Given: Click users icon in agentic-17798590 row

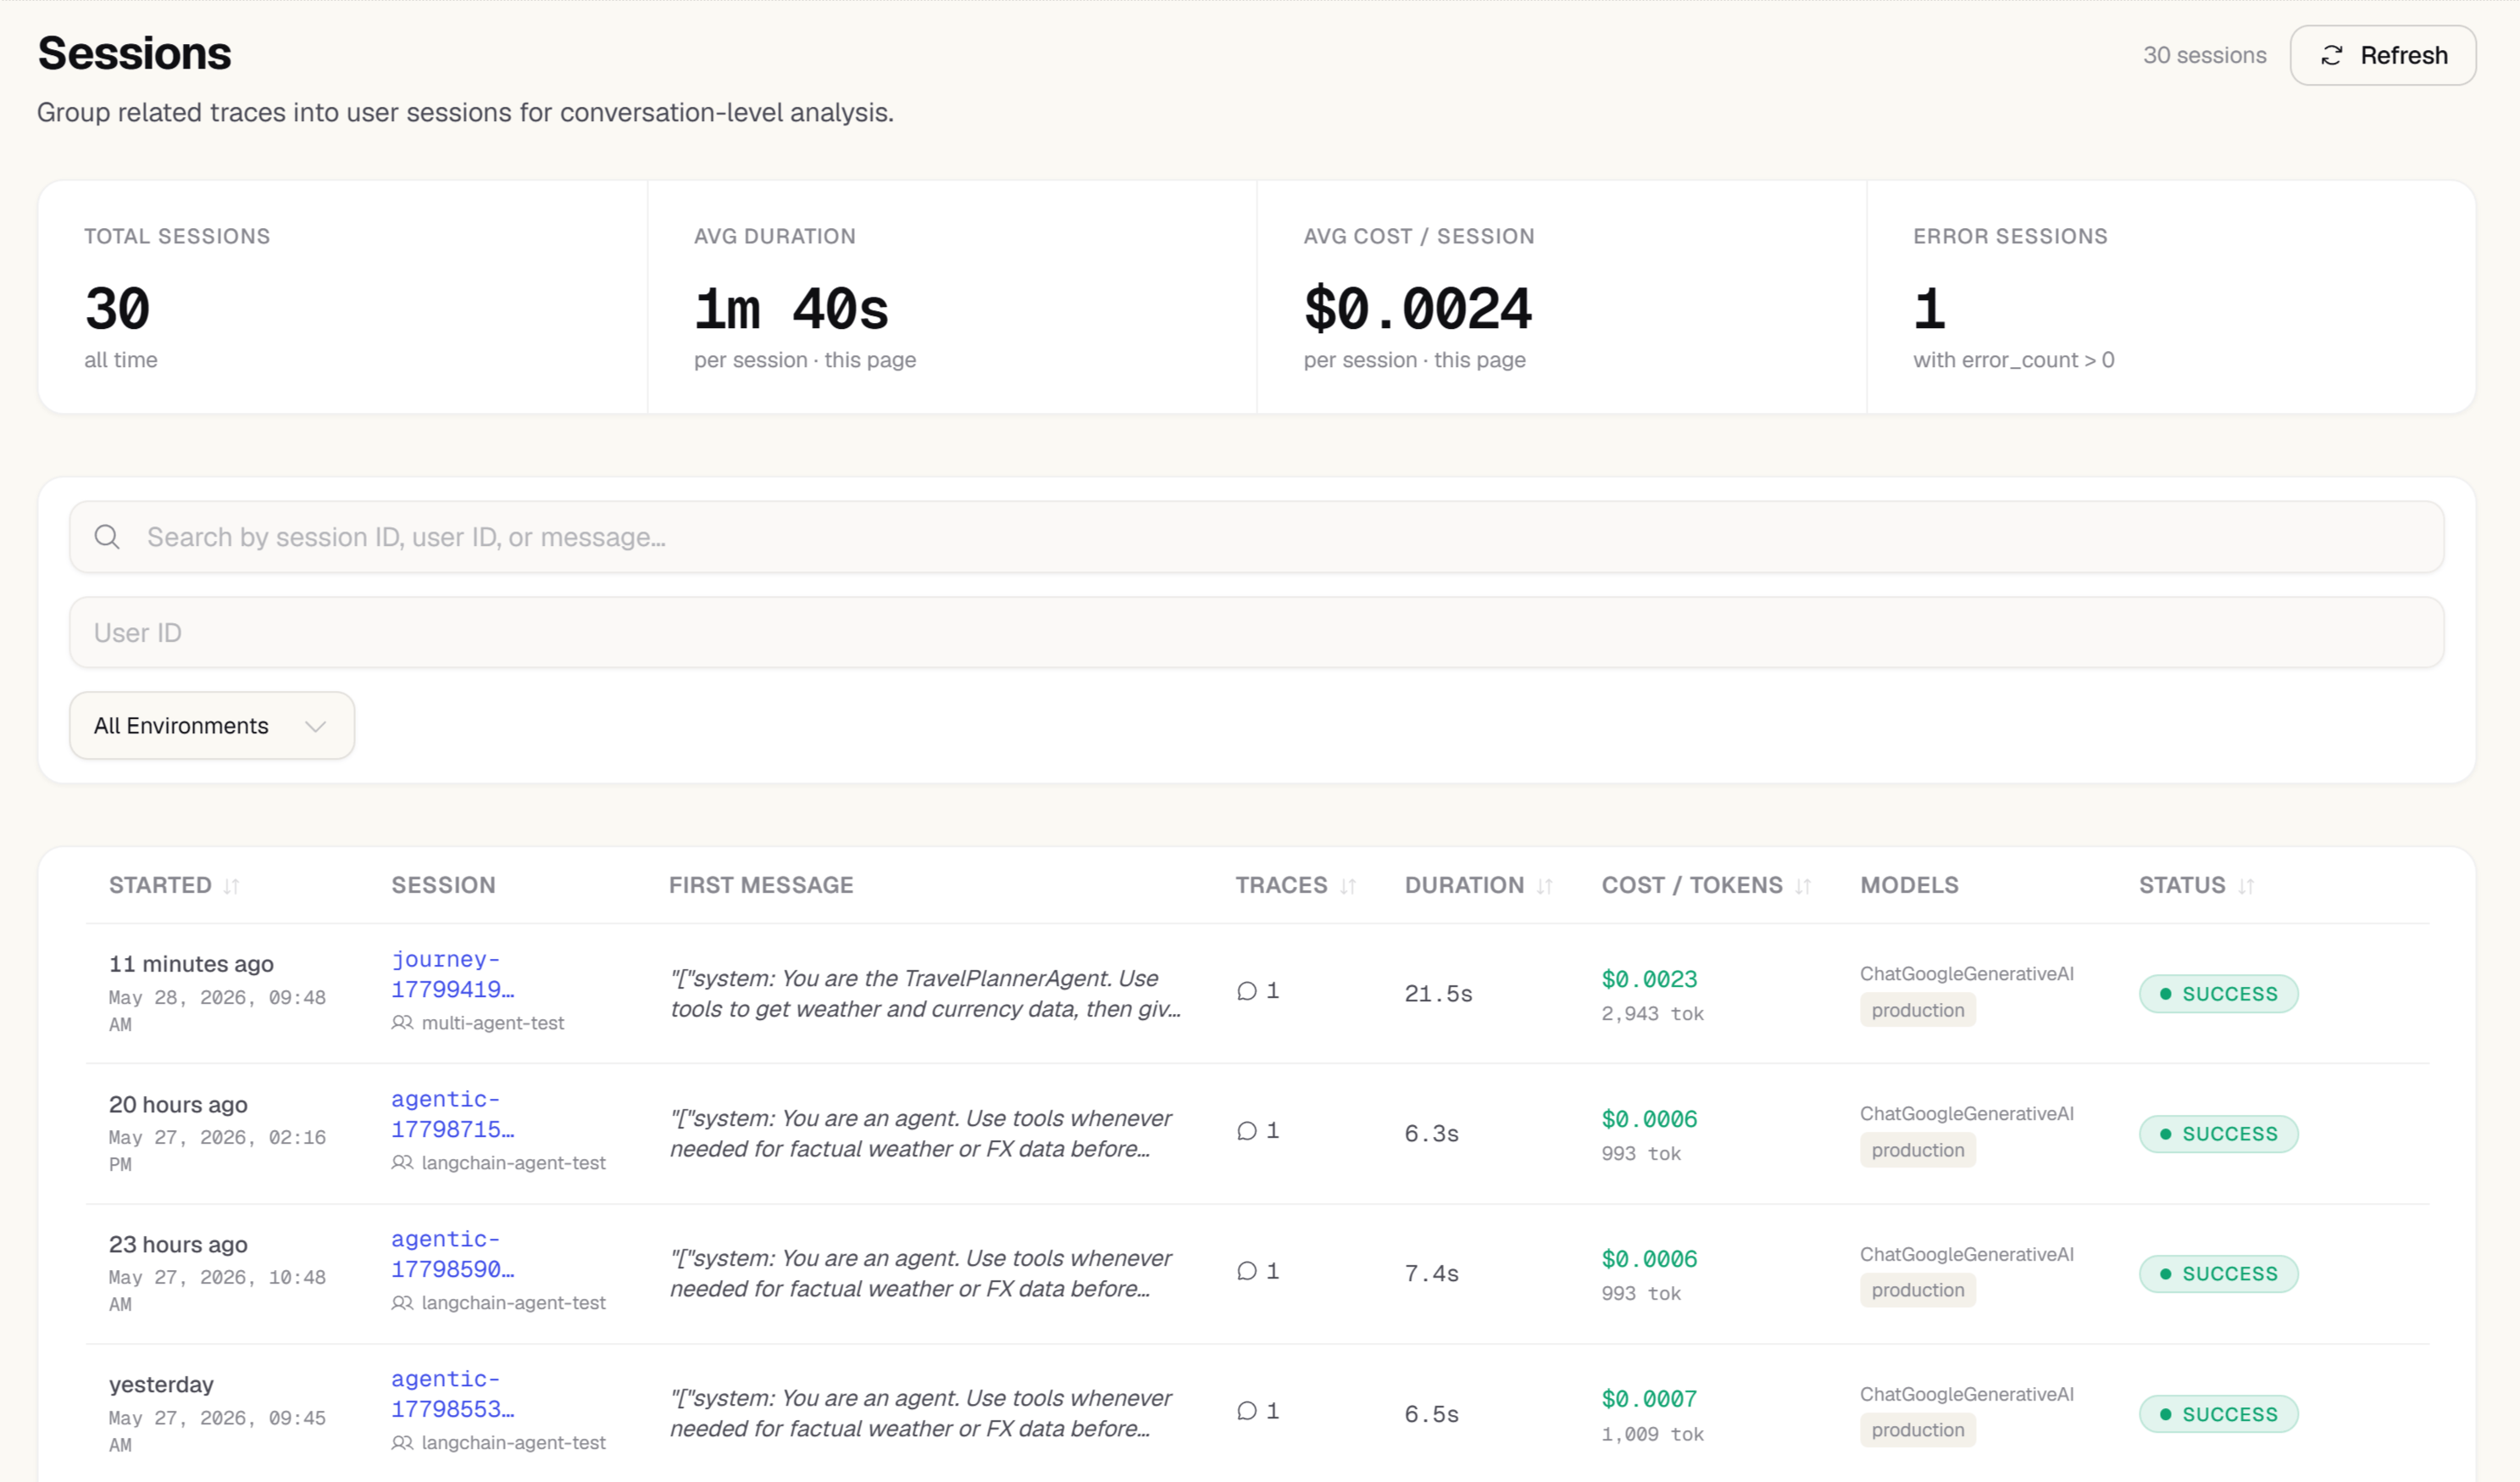Looking at the screenshot, I should 402,1303.
